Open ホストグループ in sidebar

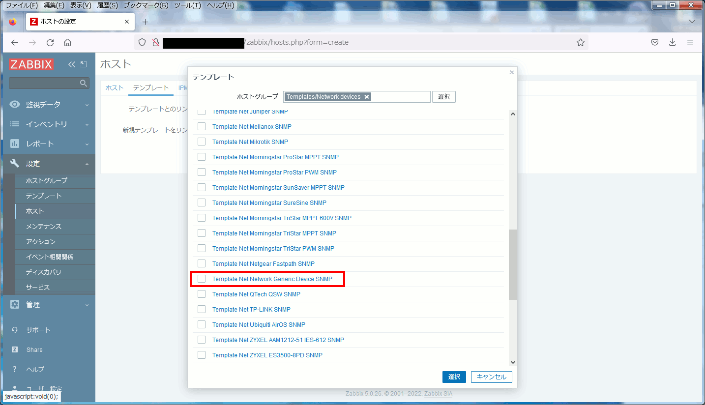47,180
